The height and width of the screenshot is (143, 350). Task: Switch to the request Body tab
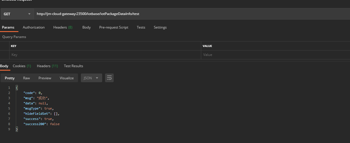pyautogui.click(x=86, y=27)
